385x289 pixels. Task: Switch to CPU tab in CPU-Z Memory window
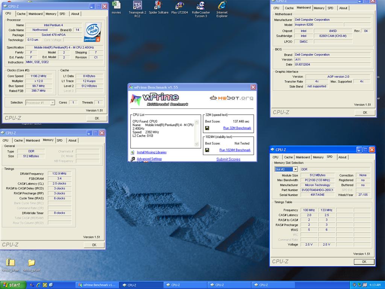5,140
